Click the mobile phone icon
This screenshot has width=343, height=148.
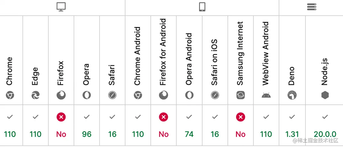(x=202, y=7)
